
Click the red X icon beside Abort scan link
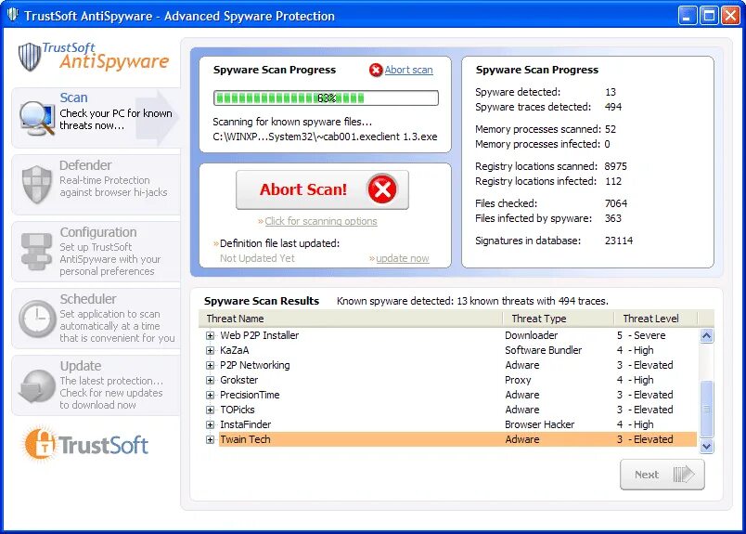point(376,70)
